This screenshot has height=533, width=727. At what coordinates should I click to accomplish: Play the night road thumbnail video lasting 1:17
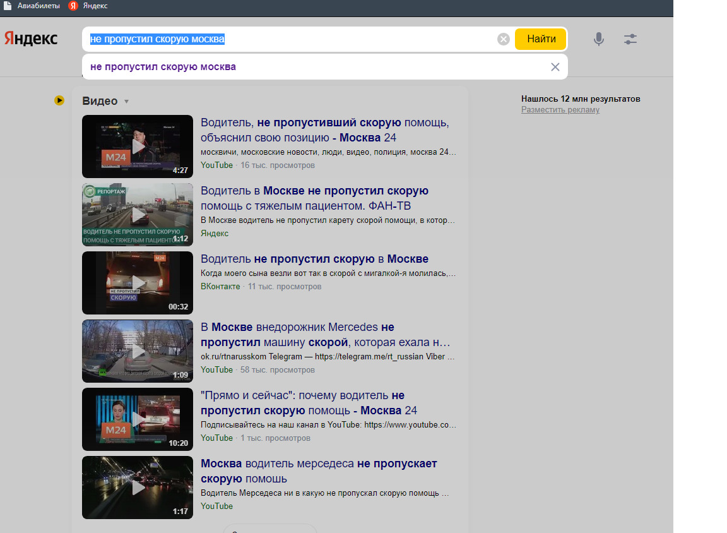pyautogui.click(x=138, y=488)
